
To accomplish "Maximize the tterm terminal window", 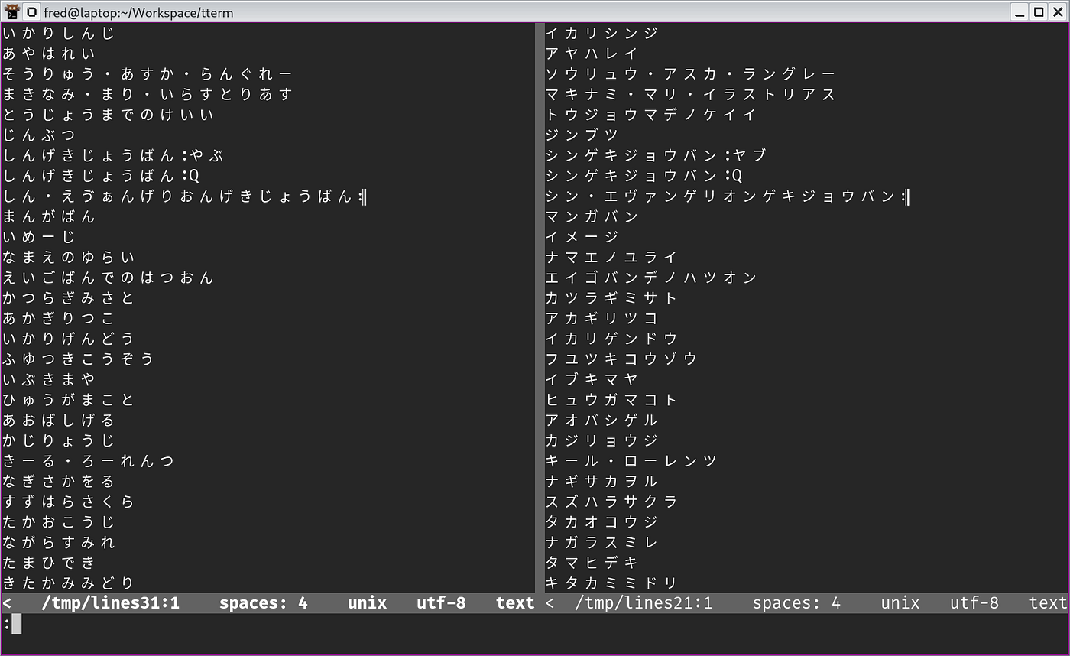I will [x=1039, y=11].
